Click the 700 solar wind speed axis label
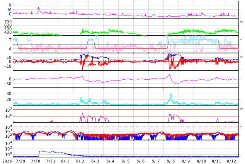 pos(8,22)
